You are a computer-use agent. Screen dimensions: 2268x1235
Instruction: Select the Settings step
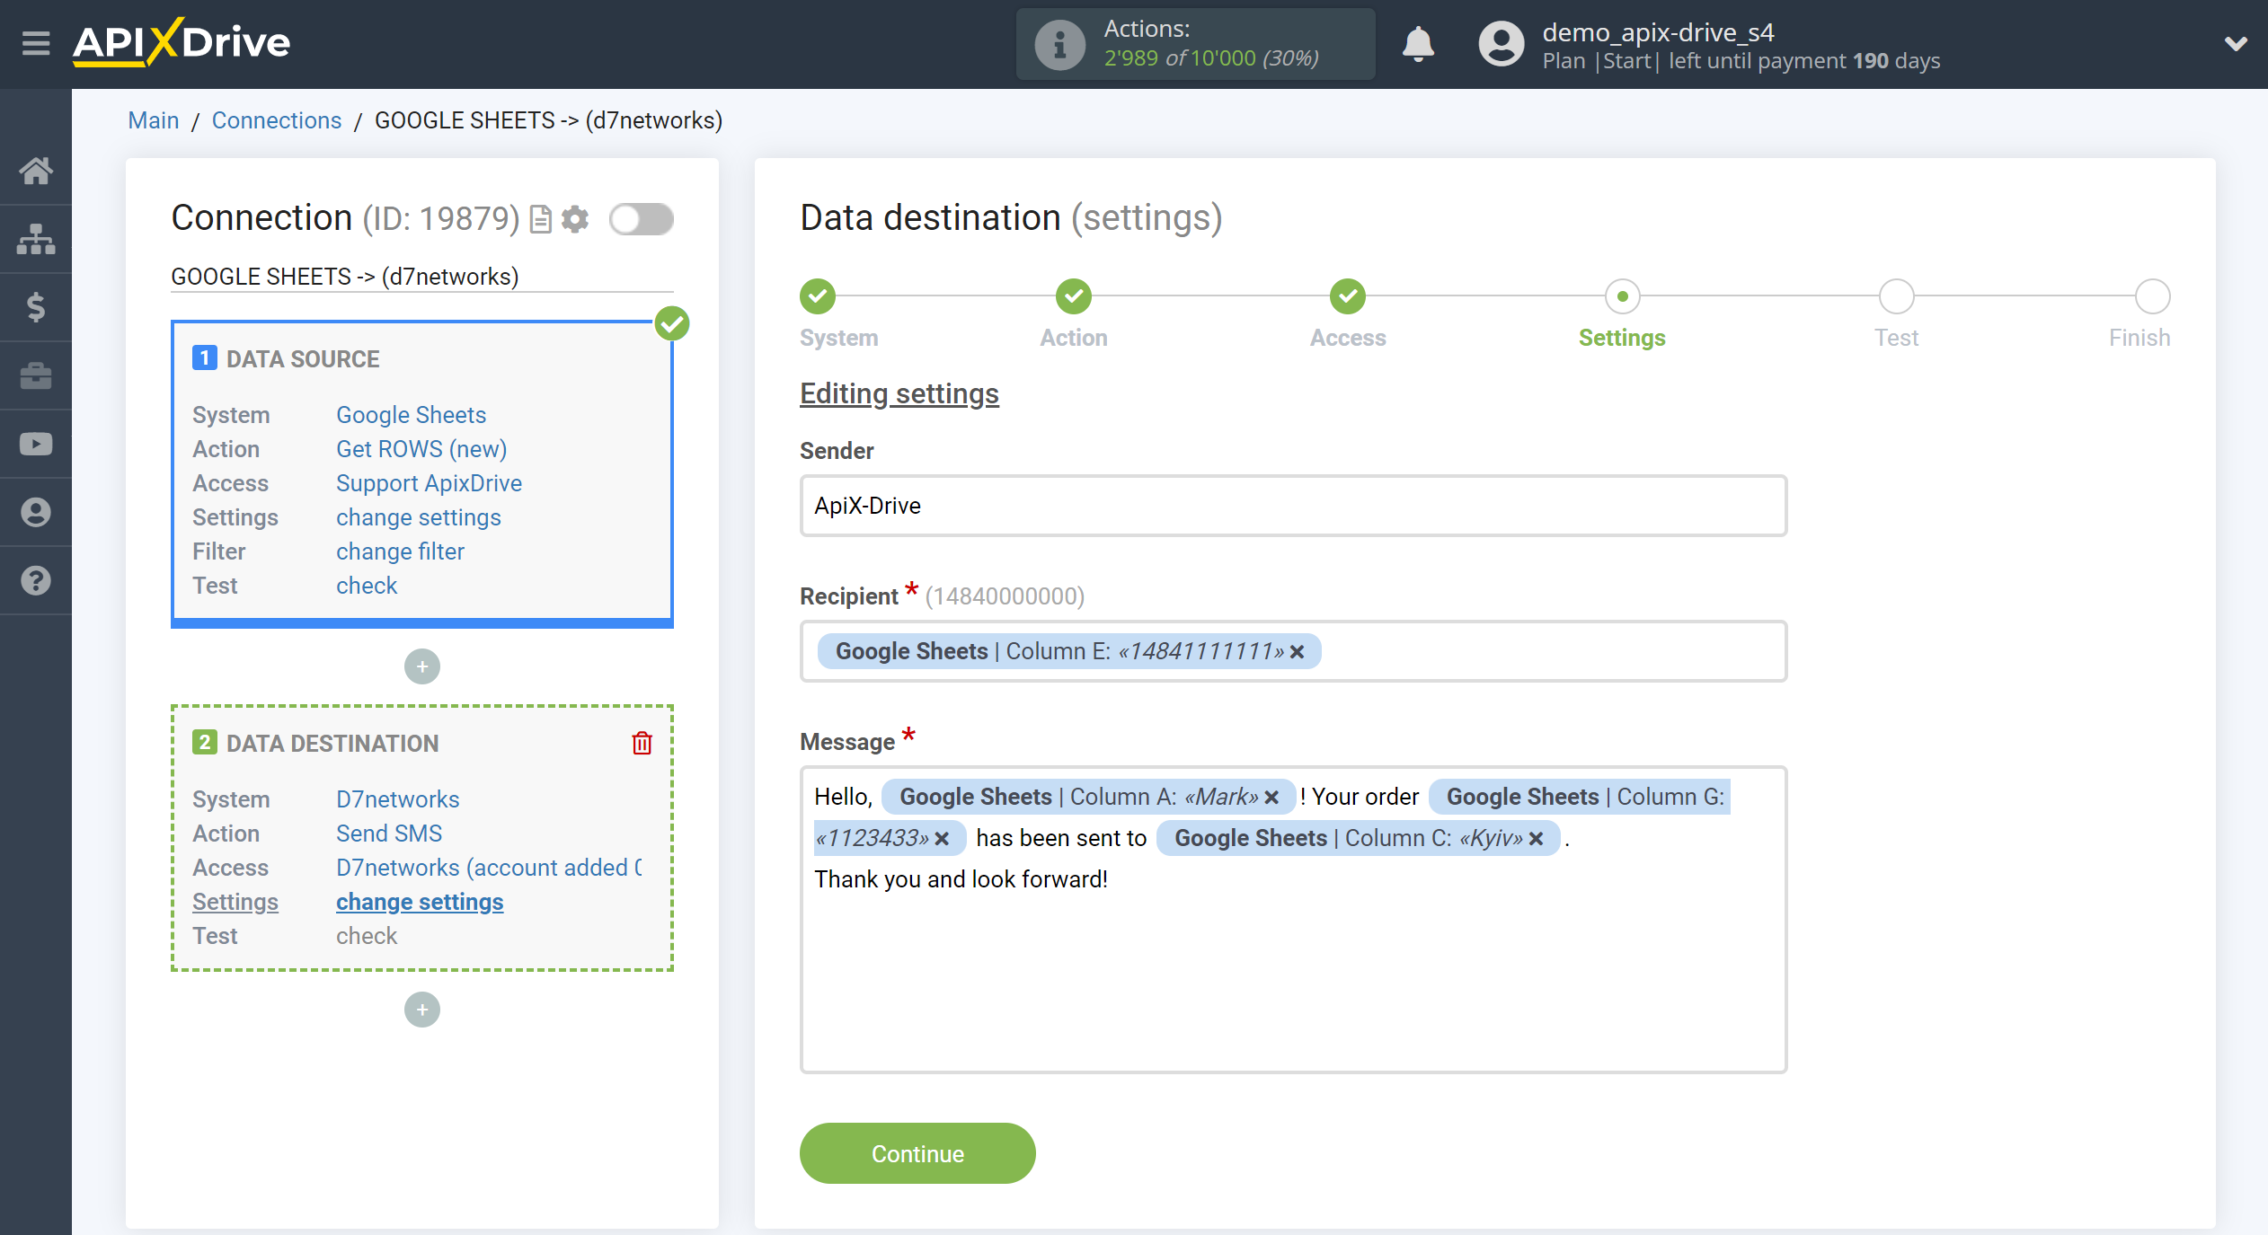click(1622, 296)
